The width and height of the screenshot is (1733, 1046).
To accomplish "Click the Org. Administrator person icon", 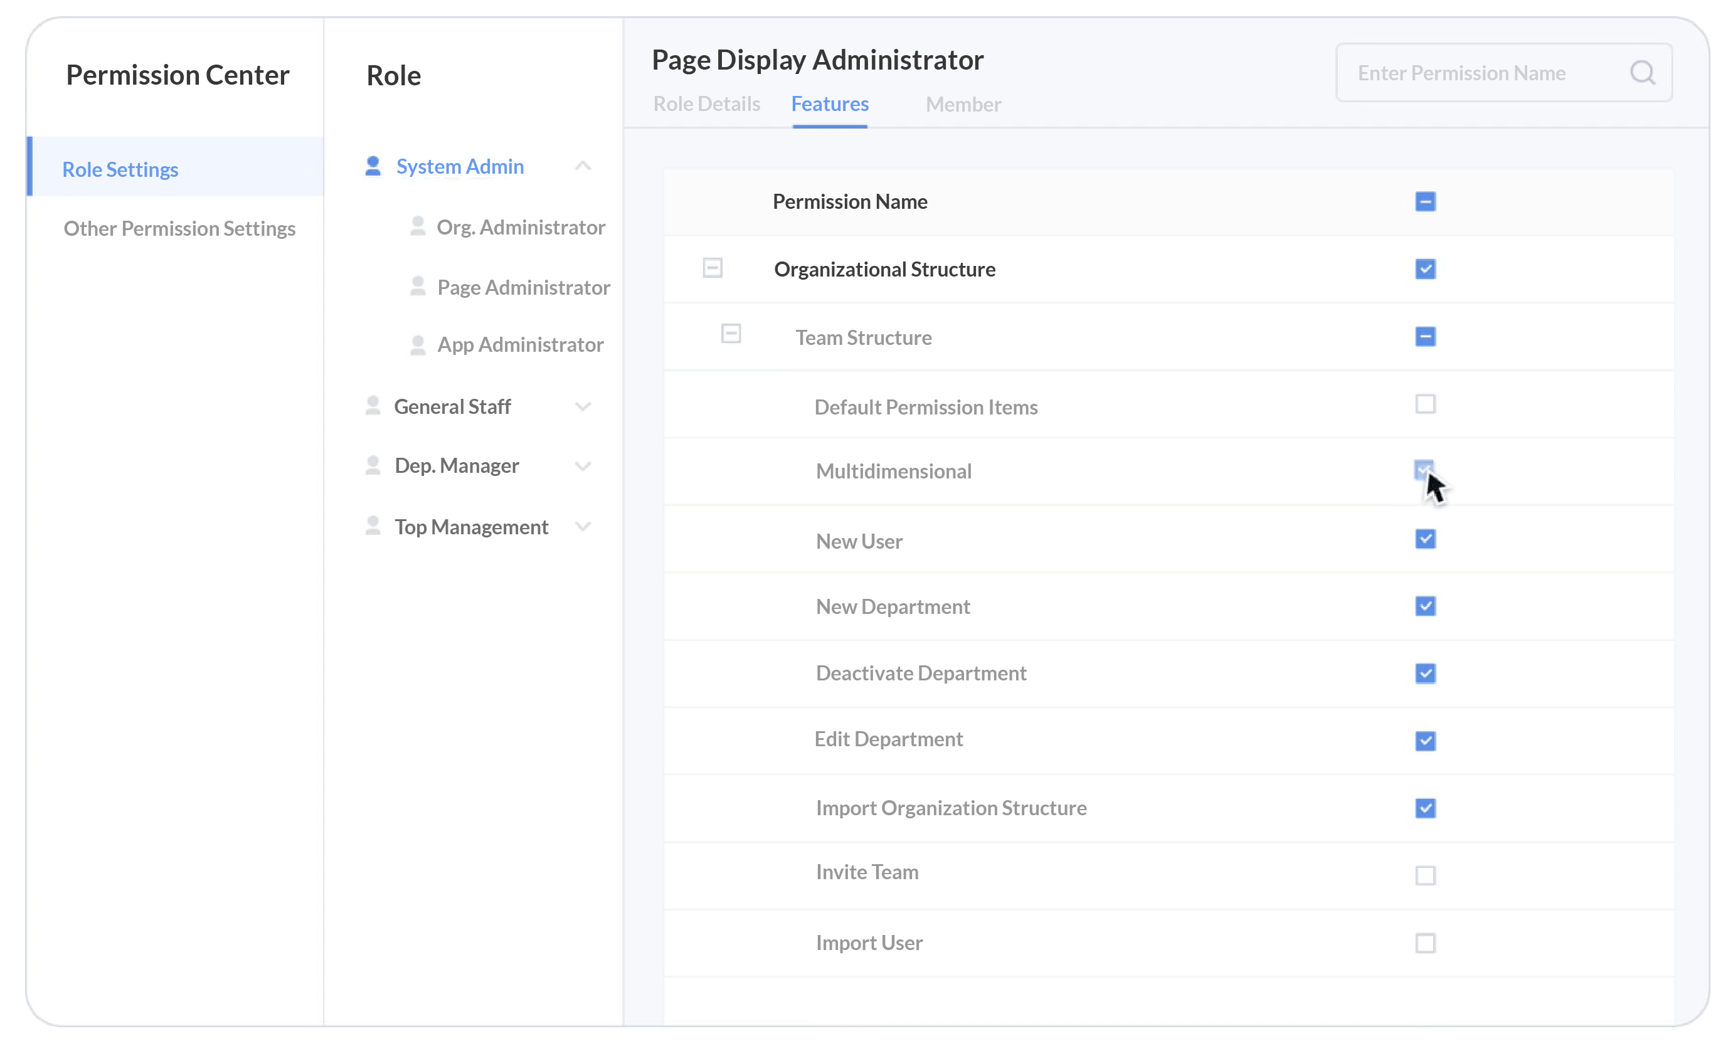I will (x=418, y=226).
